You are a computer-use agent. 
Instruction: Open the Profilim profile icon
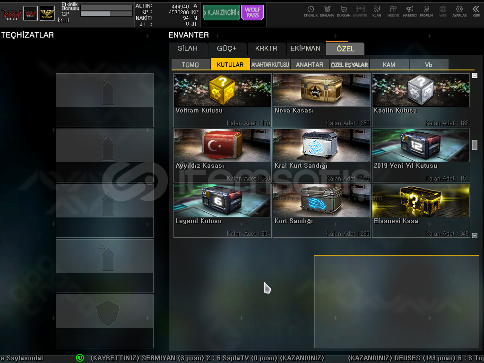[x=426, y=10]
